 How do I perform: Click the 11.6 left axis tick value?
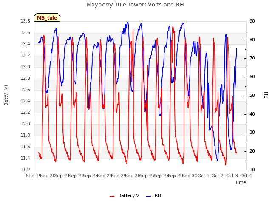pos(25,147)
